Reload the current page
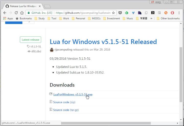The image size is (184, 126). 16,13
